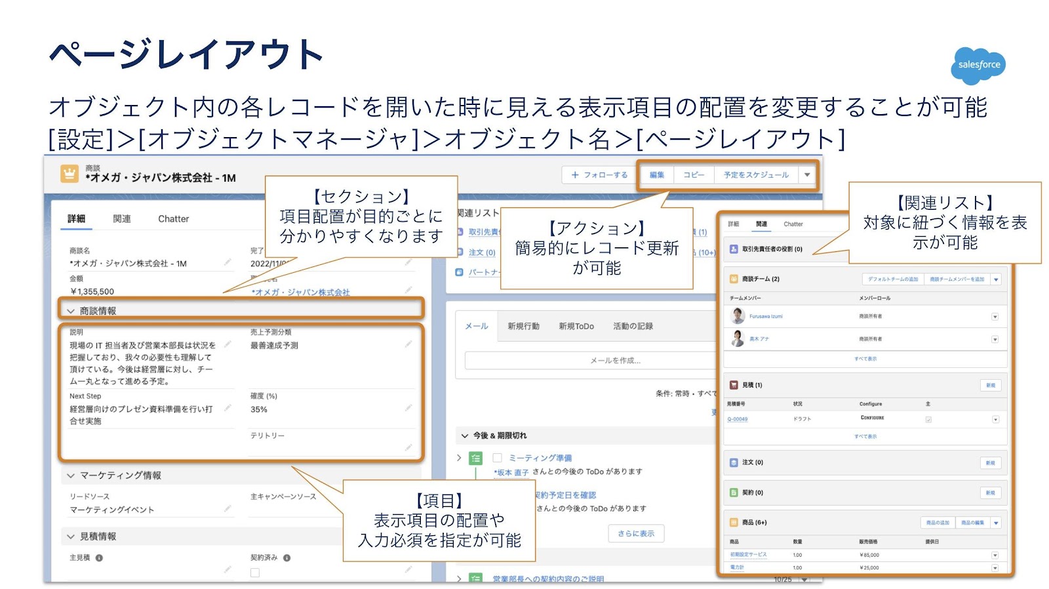Collapse the 今後 & 期限切れ section
The width and height of the screenshot is (1049, 589).
tap(465, 436)
